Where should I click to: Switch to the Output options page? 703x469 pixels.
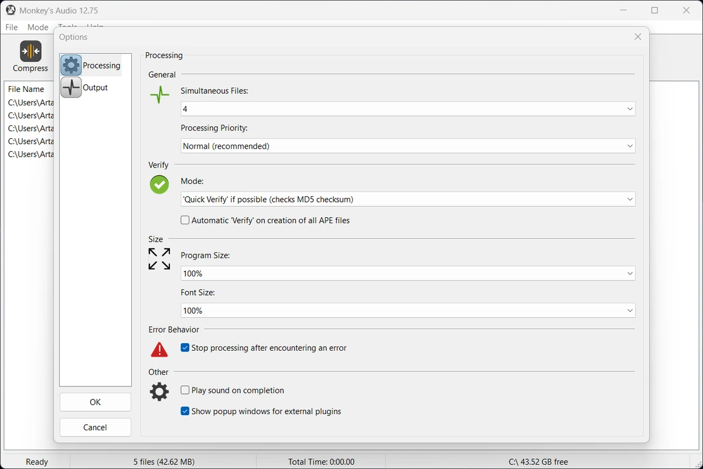85,87
